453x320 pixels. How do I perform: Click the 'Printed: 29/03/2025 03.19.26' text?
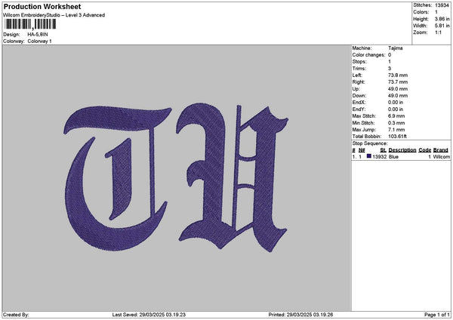300,315
